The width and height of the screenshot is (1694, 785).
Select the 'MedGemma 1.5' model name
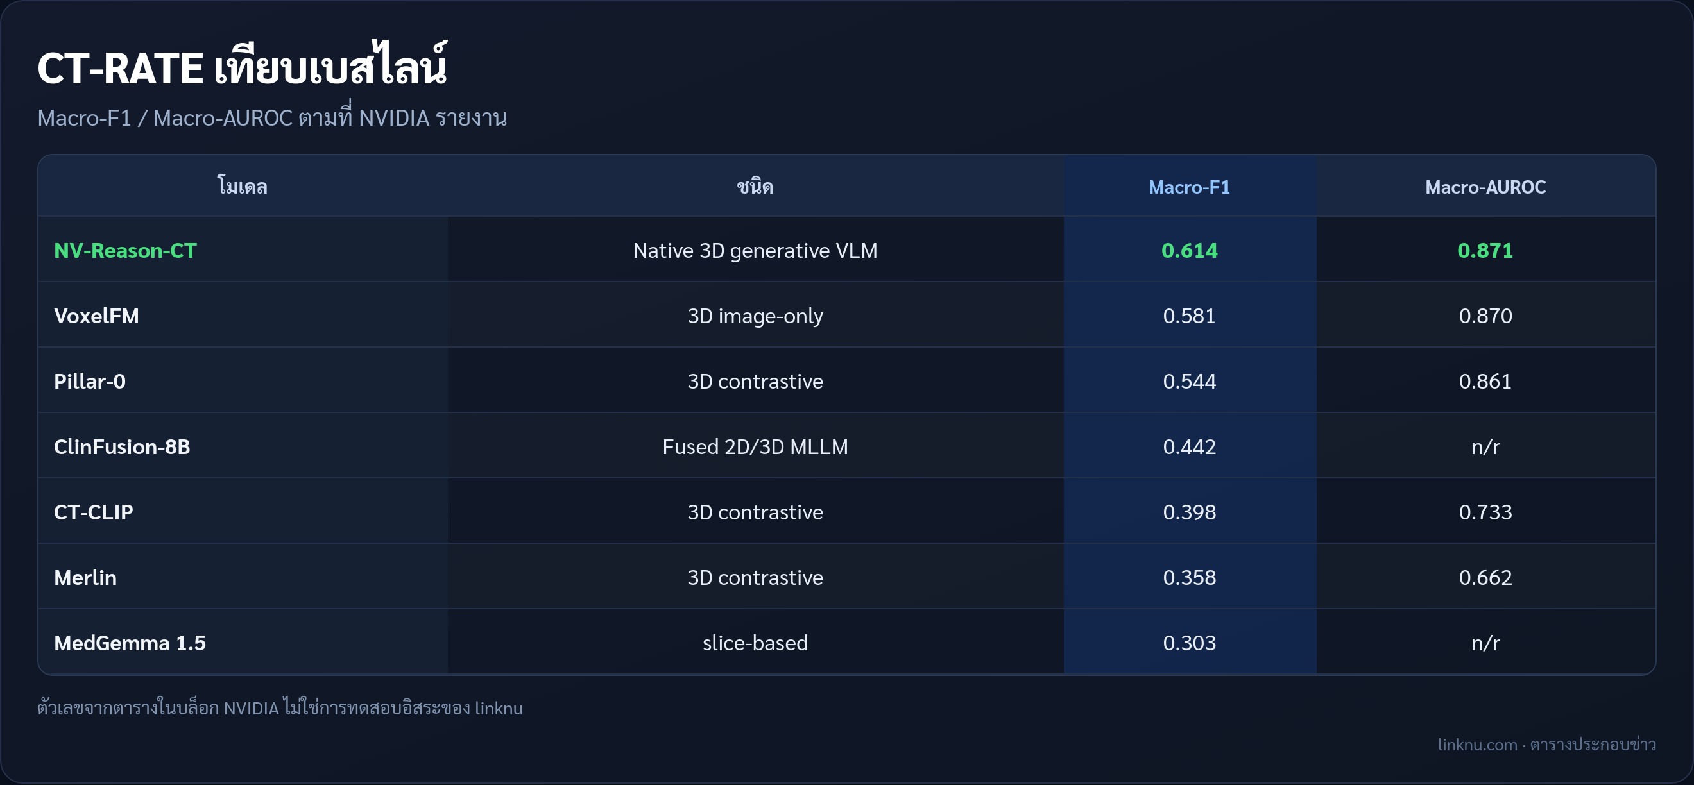click(130, 643)
